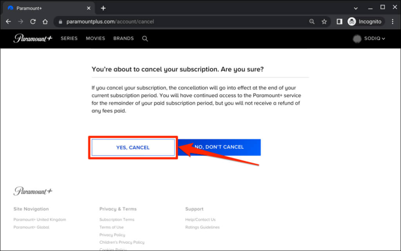The width and height of the screenshot is (401, 251).
Task: Confirm with YES, CANCEL button
Action: pyautogui.click(x=133, y=147)
